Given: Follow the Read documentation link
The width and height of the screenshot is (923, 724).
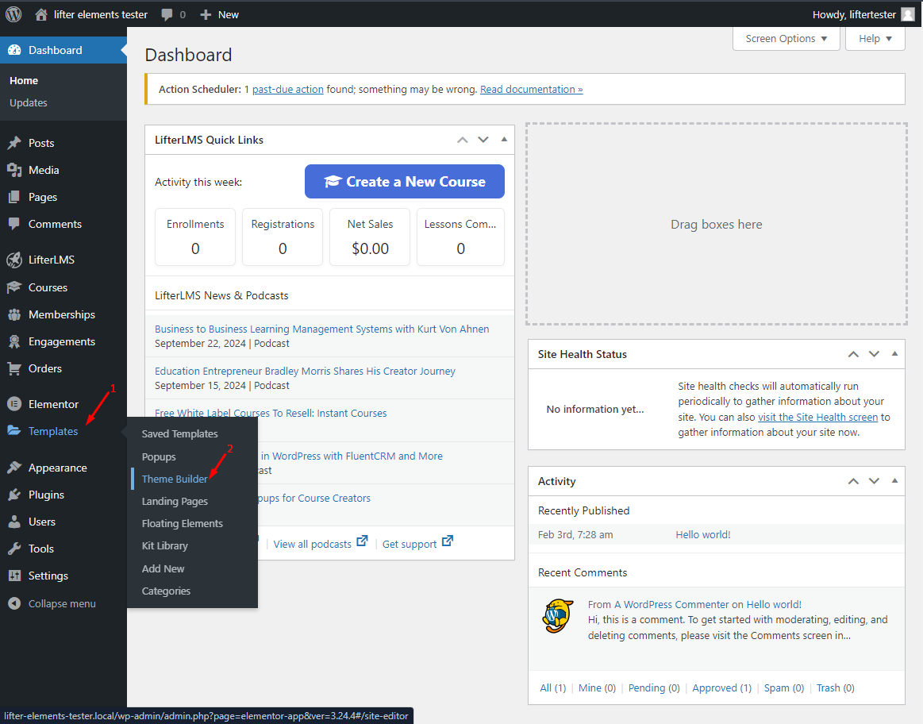Looking at the screenshot, I should (531, 89).
